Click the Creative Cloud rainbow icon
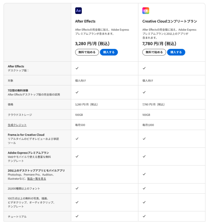The image size is (211, 223). (146, 11)
